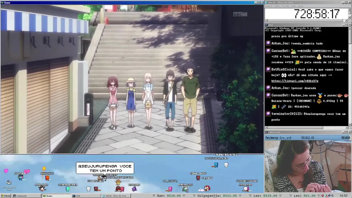Switch to camera.exe in the taskbar
This screenshot has width=352, height=198.
26,196
